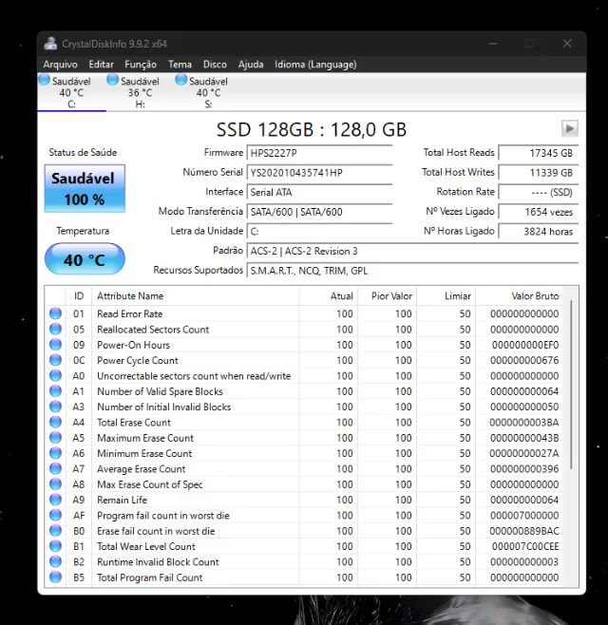Click the blue status orb for drive S:
This screenshot has width=608, height=625.
(181, 80)
